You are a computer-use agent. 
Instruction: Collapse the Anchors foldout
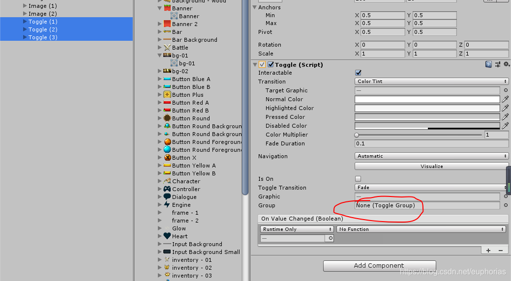click(255, 7)
